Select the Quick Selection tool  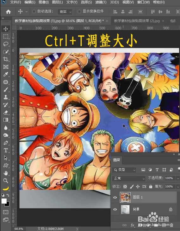[x=6, y=52]
